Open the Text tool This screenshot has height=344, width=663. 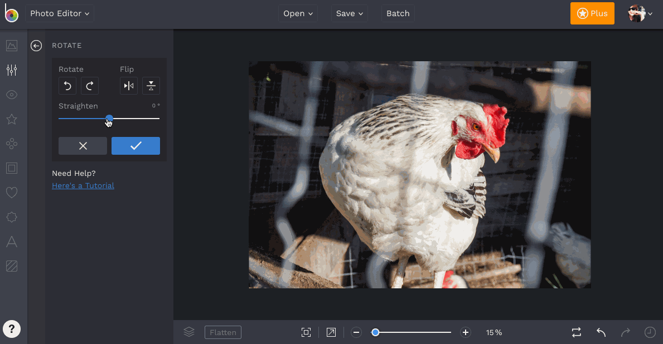pos(12,242)
